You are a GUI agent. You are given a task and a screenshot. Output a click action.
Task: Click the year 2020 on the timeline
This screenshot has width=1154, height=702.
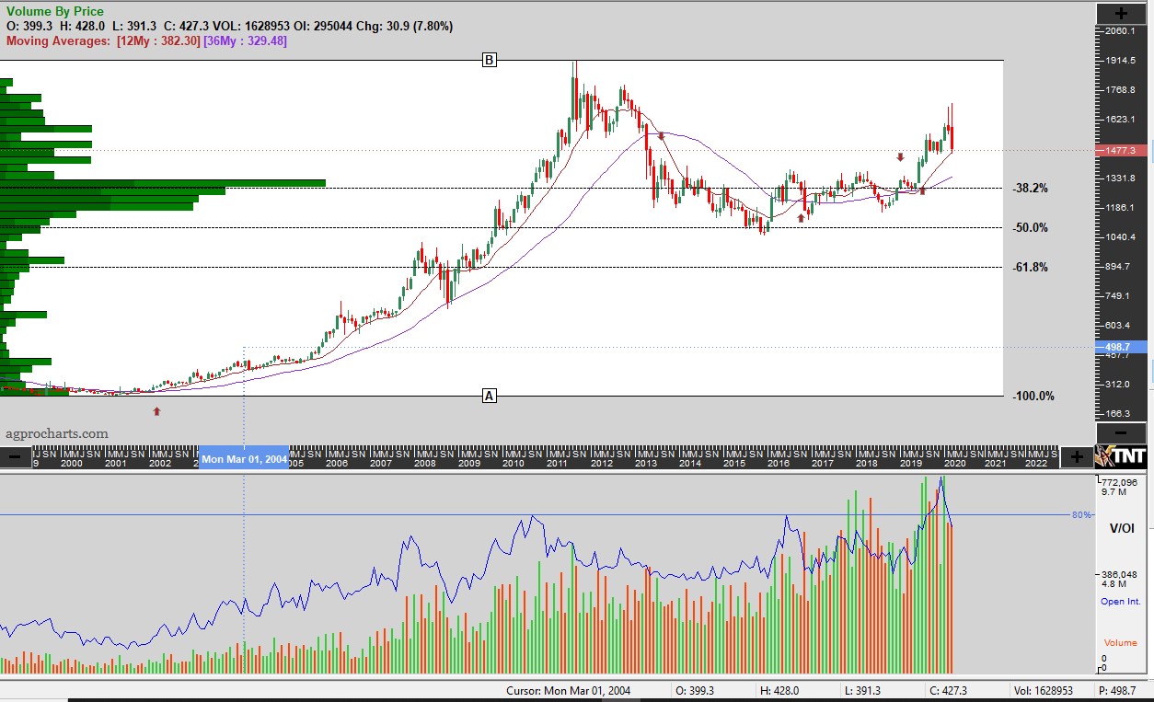(955, 464)
